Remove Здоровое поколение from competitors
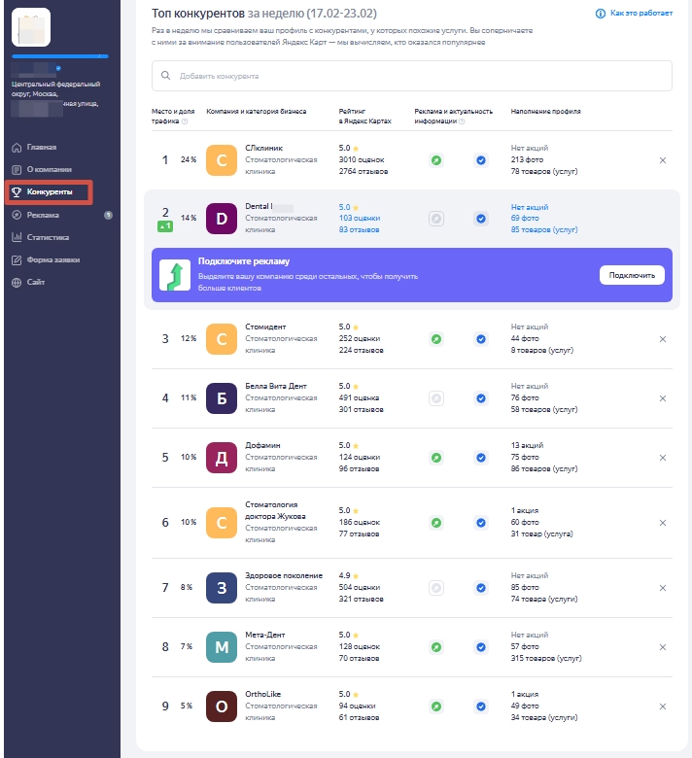692x758 pixels. [663, 588]
